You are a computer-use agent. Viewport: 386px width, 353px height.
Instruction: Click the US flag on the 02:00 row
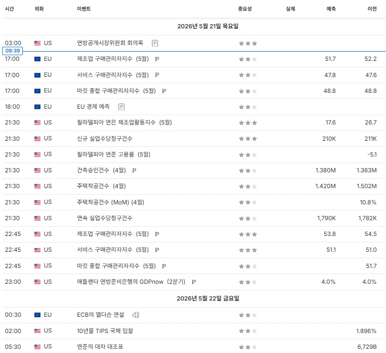[37, 331]
